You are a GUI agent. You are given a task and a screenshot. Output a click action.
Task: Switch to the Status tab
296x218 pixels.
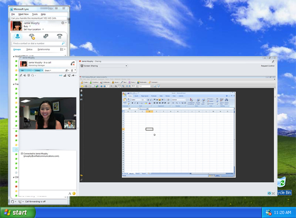tap(29, 49)
